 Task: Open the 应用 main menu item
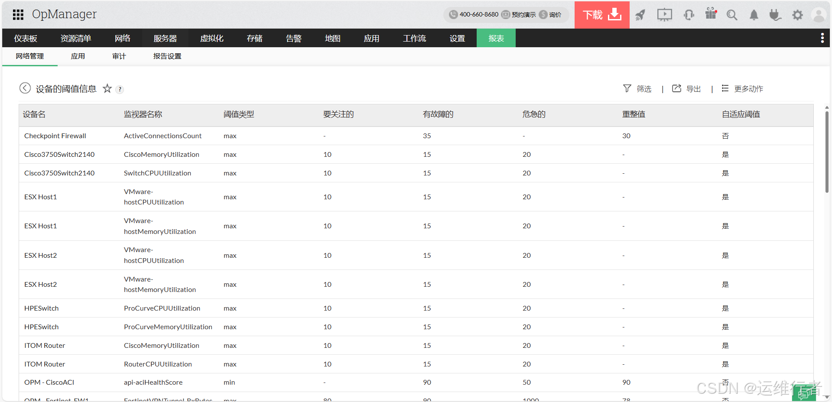pos(372,38)
